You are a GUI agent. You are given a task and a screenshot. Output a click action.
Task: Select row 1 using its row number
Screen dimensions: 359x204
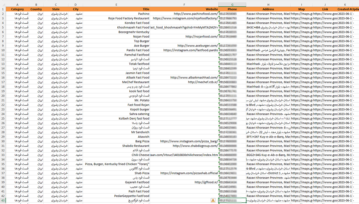3,9
